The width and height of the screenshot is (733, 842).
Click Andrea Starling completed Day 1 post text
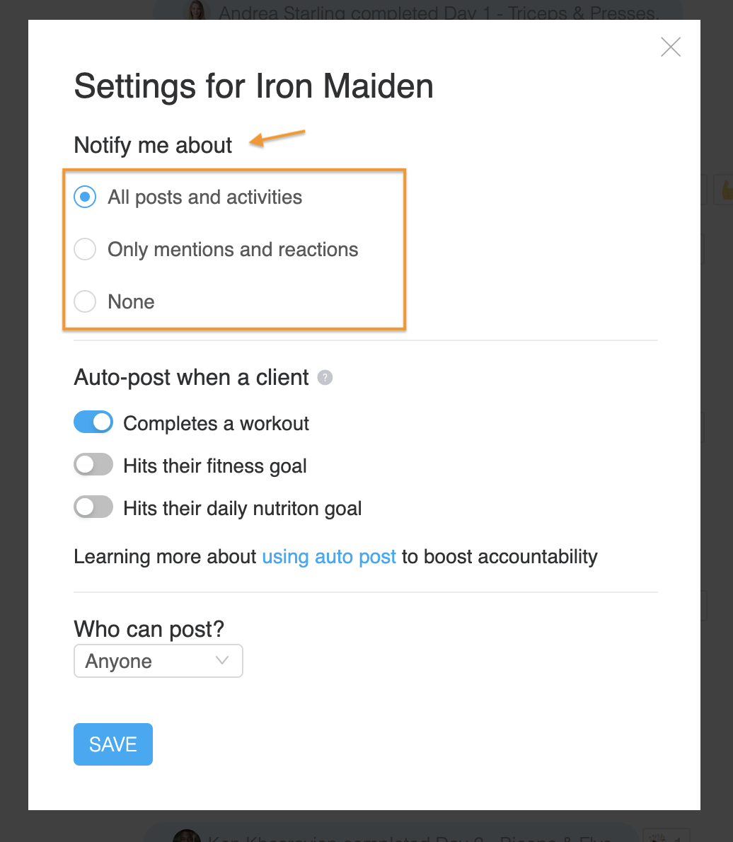[x=438, y=12]
